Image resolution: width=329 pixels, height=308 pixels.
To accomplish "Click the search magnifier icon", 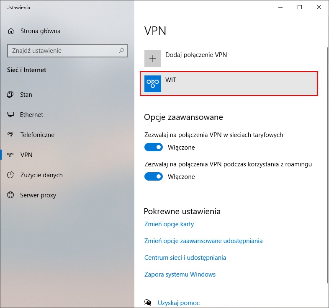I will (x=121, y=51).
